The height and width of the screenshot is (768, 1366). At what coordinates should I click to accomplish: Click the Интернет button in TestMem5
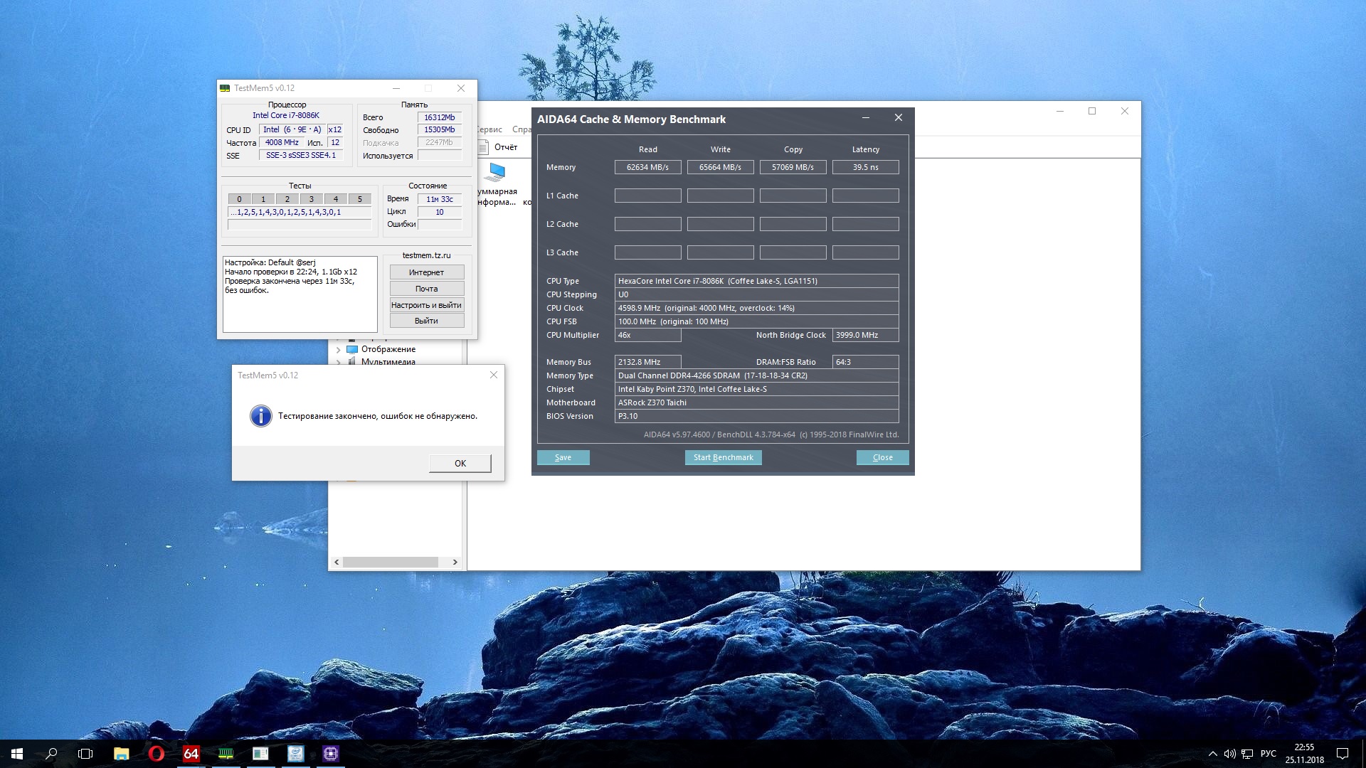click(x=426, y=272)
